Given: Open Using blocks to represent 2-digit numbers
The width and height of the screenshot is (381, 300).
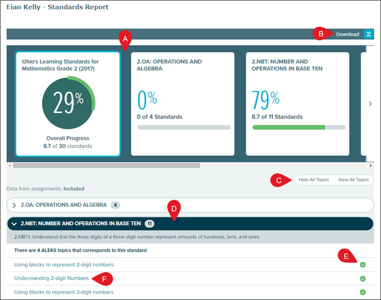Looking at the screenshot, I should (64, 265).
